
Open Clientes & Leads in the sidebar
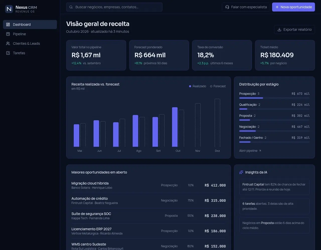[30, 43]
